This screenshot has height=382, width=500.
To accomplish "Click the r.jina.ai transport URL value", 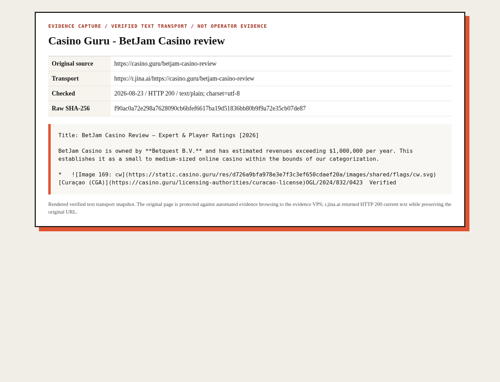I will pos(184,78).
